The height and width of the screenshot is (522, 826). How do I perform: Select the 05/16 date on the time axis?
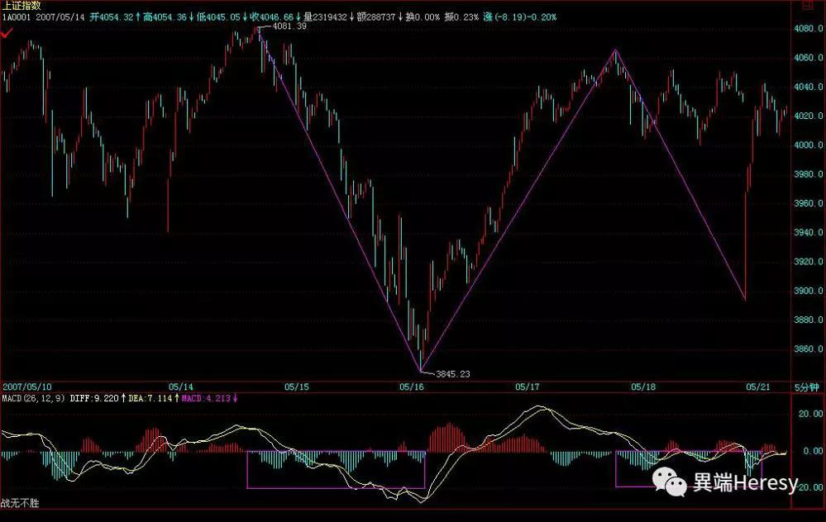coord(412,387)
